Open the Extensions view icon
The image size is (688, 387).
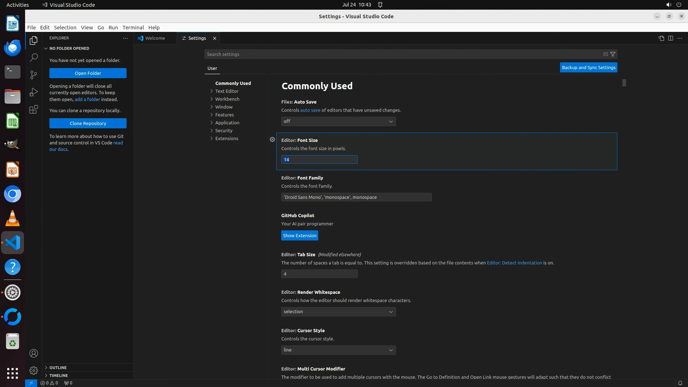tap(34, 109)
